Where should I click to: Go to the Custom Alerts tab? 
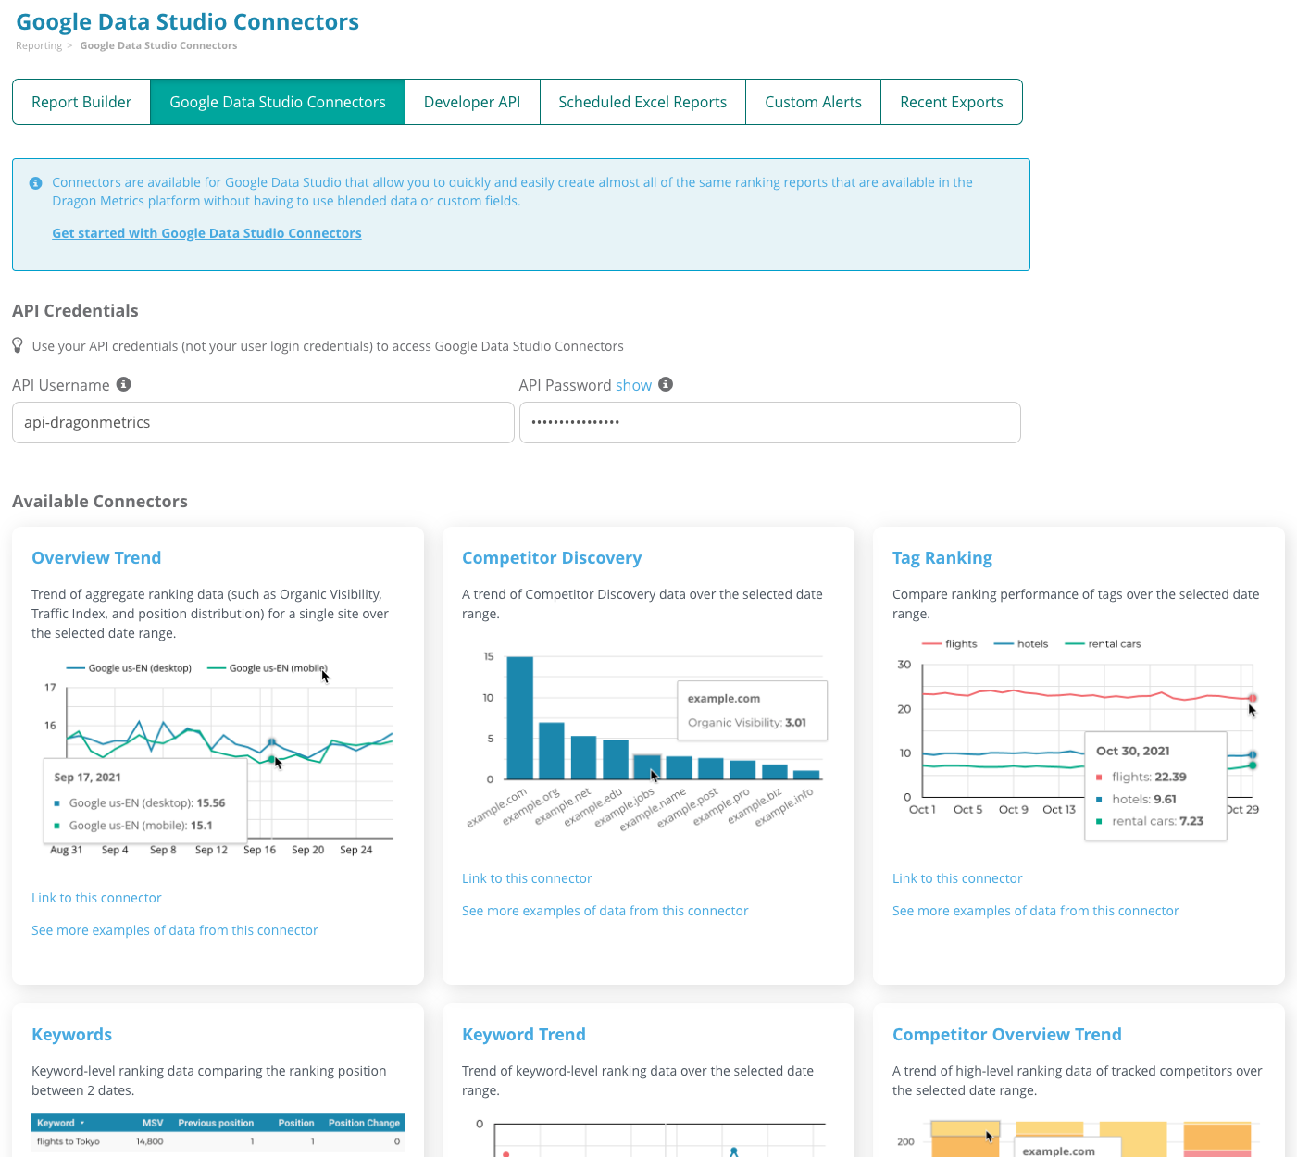(x=813, y=102)
